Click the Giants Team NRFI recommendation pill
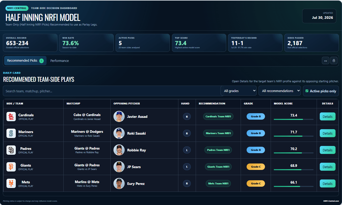Screen dimensions: 342x205 (218, 167)
